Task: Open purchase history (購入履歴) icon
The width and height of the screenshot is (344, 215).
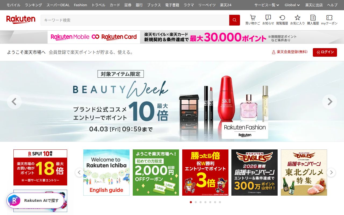Action: point(313,20)
